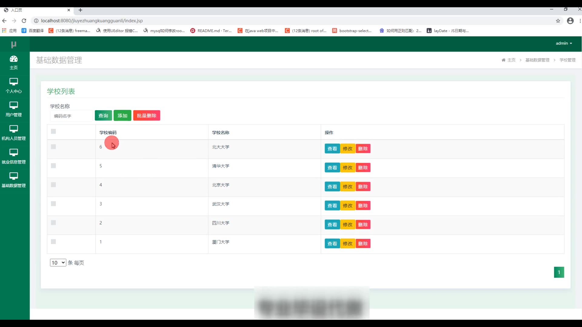Open the Chrome profile avatar icon
The height and width of the screenshot is (327, 582).
pos(570,21)
